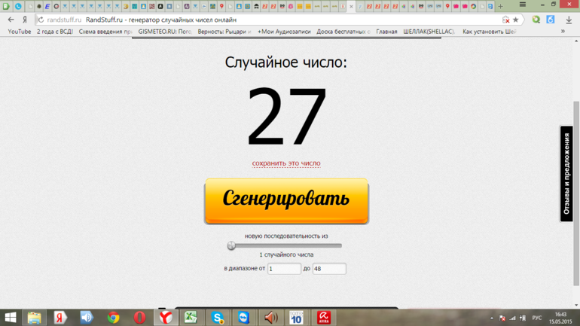The width and height of the screenshot is (580, 326).
Task: Open File Explorer from the taskbar
Action: pyautogui.click(x=35, y=318)
